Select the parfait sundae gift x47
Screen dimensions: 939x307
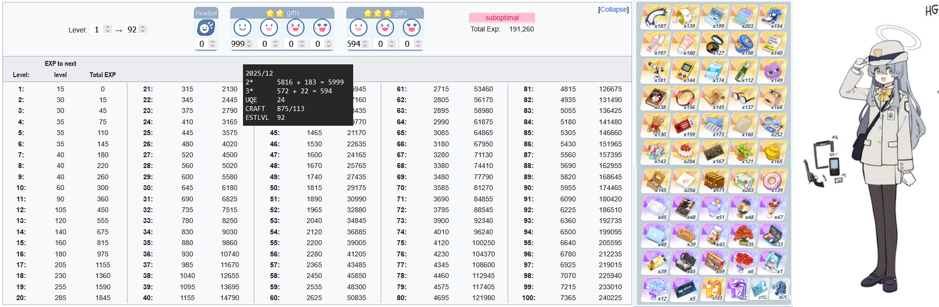tap(773, 208)
